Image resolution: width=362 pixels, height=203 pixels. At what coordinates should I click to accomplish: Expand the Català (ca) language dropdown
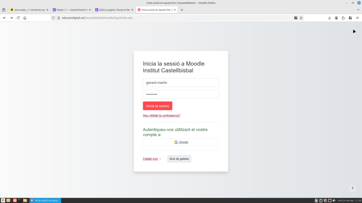pyautogui.click(x=152, y=159)
